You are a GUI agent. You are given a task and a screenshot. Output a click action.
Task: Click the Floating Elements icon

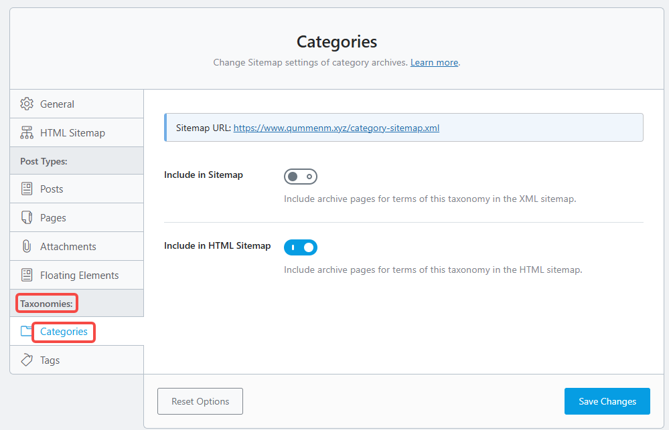coord(27,275)
